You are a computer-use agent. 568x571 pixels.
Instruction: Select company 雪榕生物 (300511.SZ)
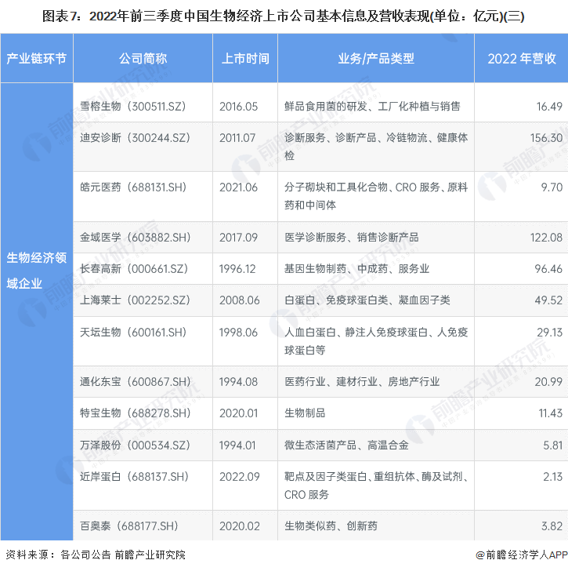pyautogui.click(x=133, y=106)
